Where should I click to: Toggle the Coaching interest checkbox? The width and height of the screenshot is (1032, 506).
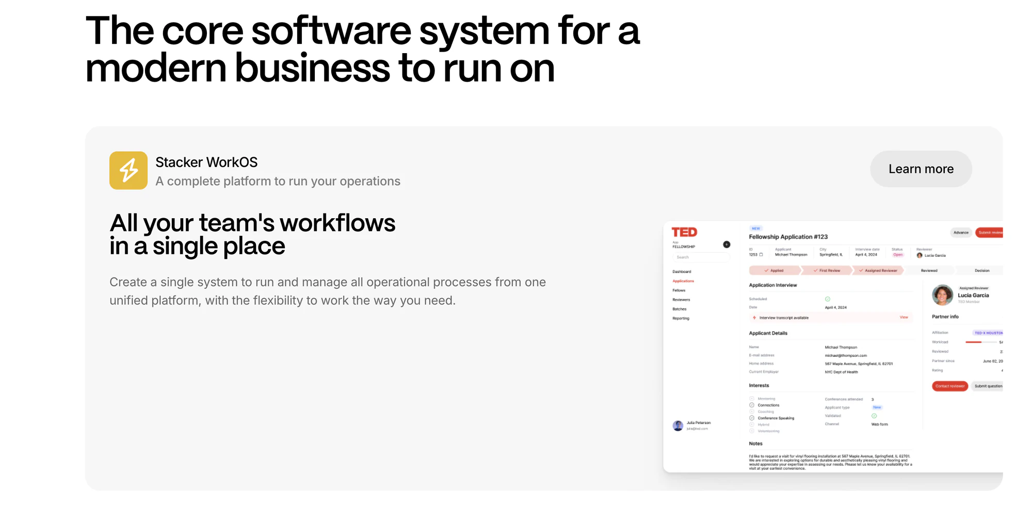[752, 412]
